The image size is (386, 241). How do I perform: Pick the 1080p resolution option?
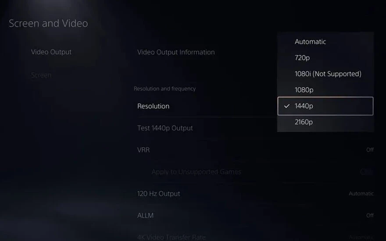tap(304, 90)
